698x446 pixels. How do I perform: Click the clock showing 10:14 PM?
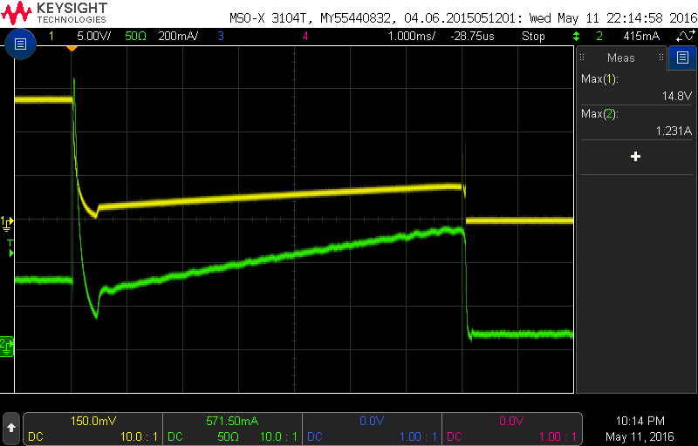[640, 421]
